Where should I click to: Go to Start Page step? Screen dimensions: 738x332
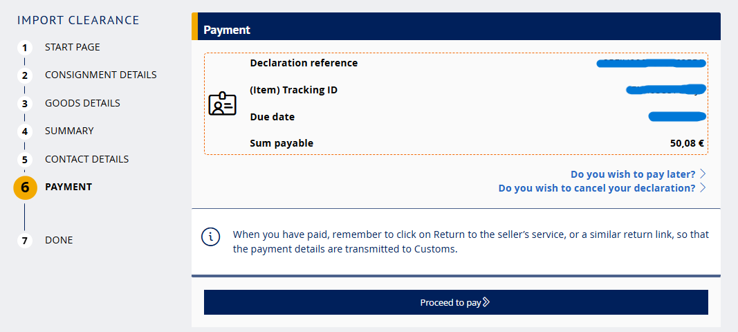coord(72,47)
